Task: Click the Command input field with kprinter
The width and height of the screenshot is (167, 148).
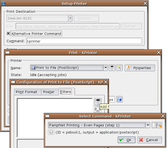Action: point(84,41)
